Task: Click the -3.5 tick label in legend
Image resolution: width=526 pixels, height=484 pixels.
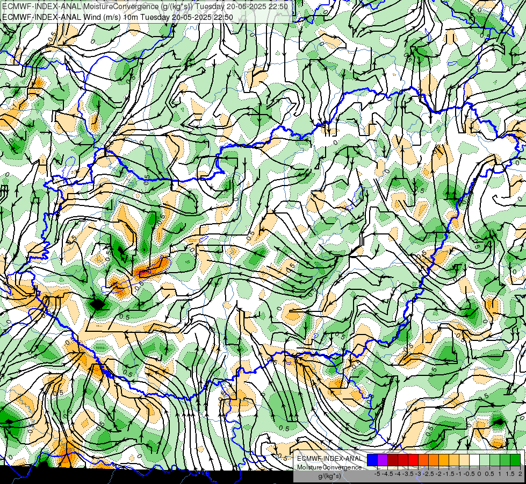Action: tap(408, 474)
